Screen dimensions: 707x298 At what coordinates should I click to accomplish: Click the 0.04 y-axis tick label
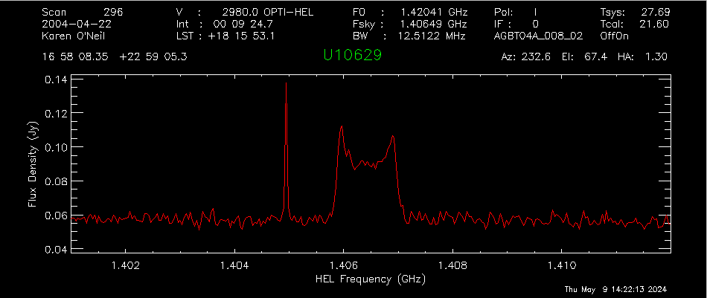click(x=55, y=250)
